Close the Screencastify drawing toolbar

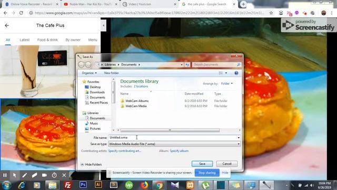64,175
